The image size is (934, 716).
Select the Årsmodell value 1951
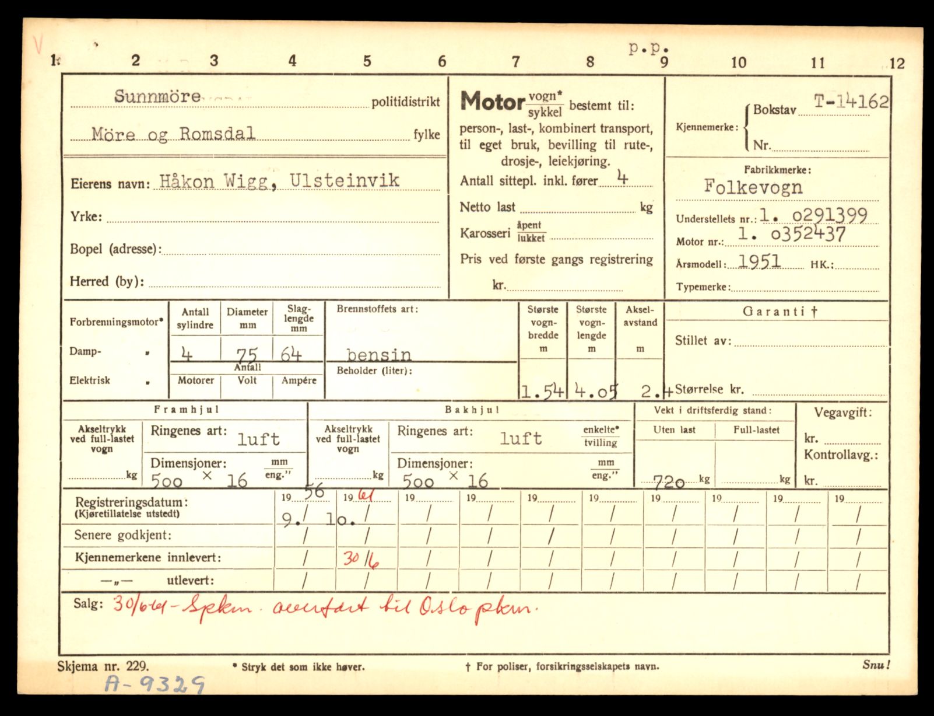[x=759, y=261]
